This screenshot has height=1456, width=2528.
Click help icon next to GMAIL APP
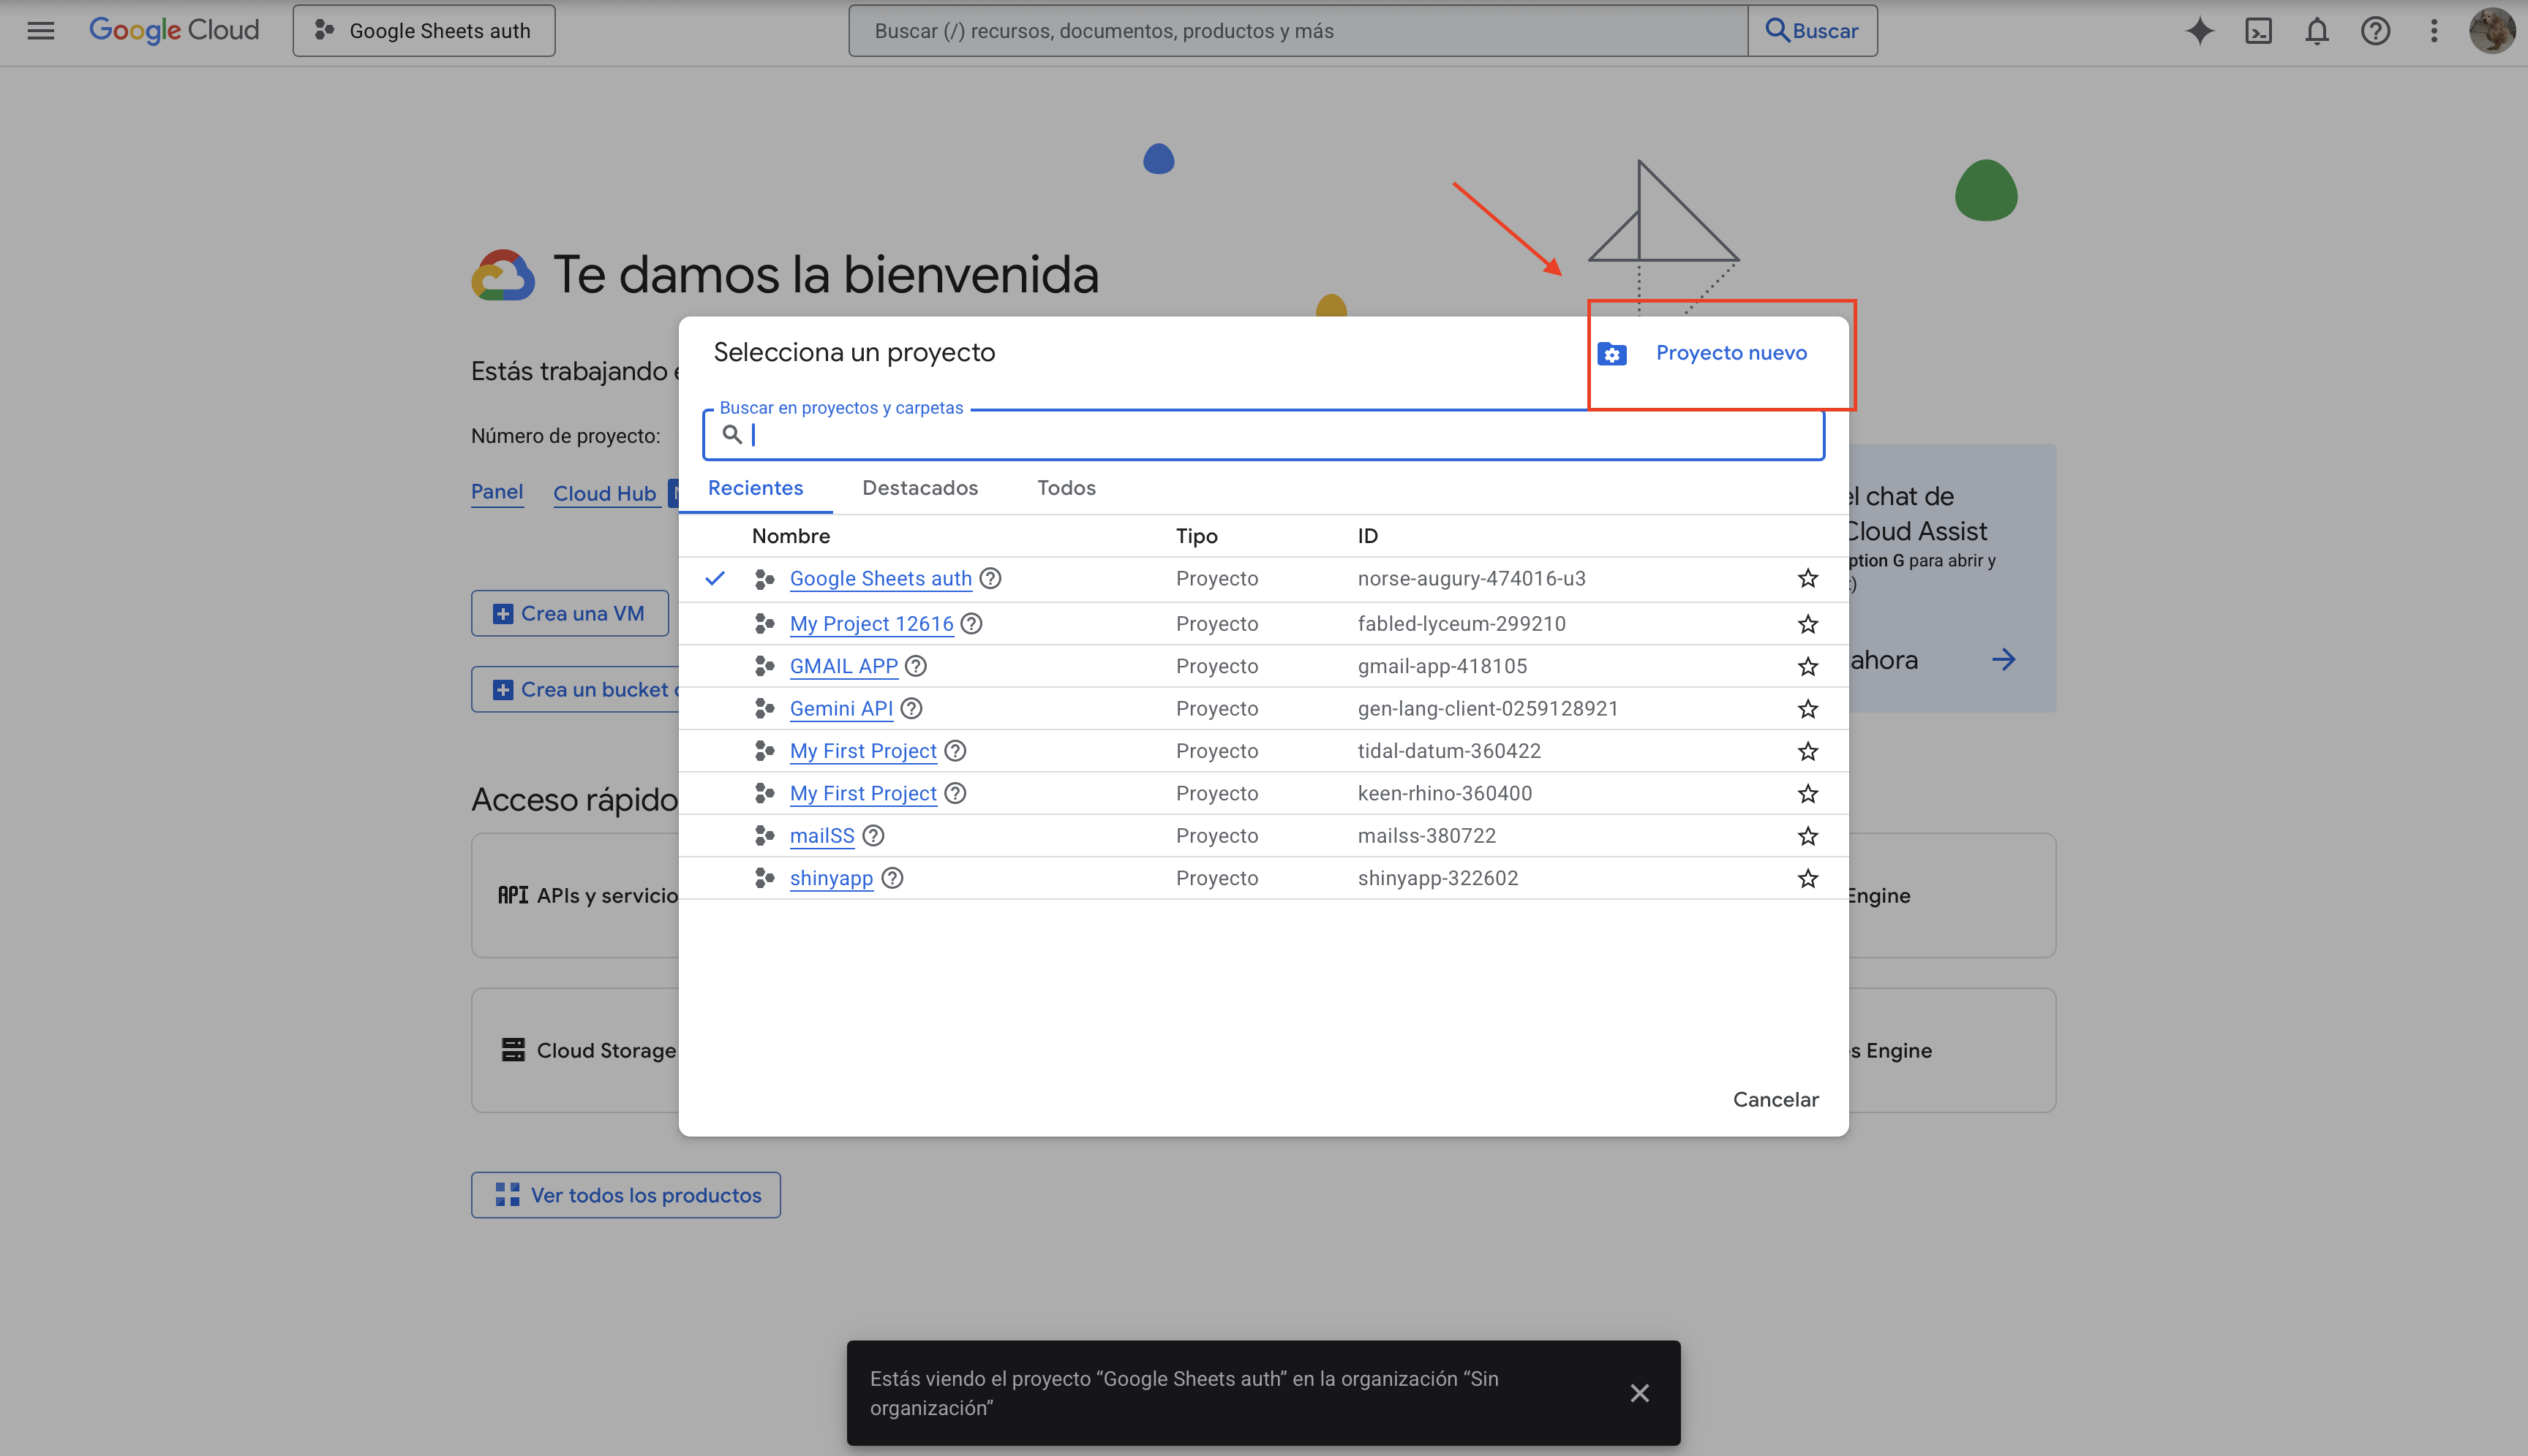[916, 666]
